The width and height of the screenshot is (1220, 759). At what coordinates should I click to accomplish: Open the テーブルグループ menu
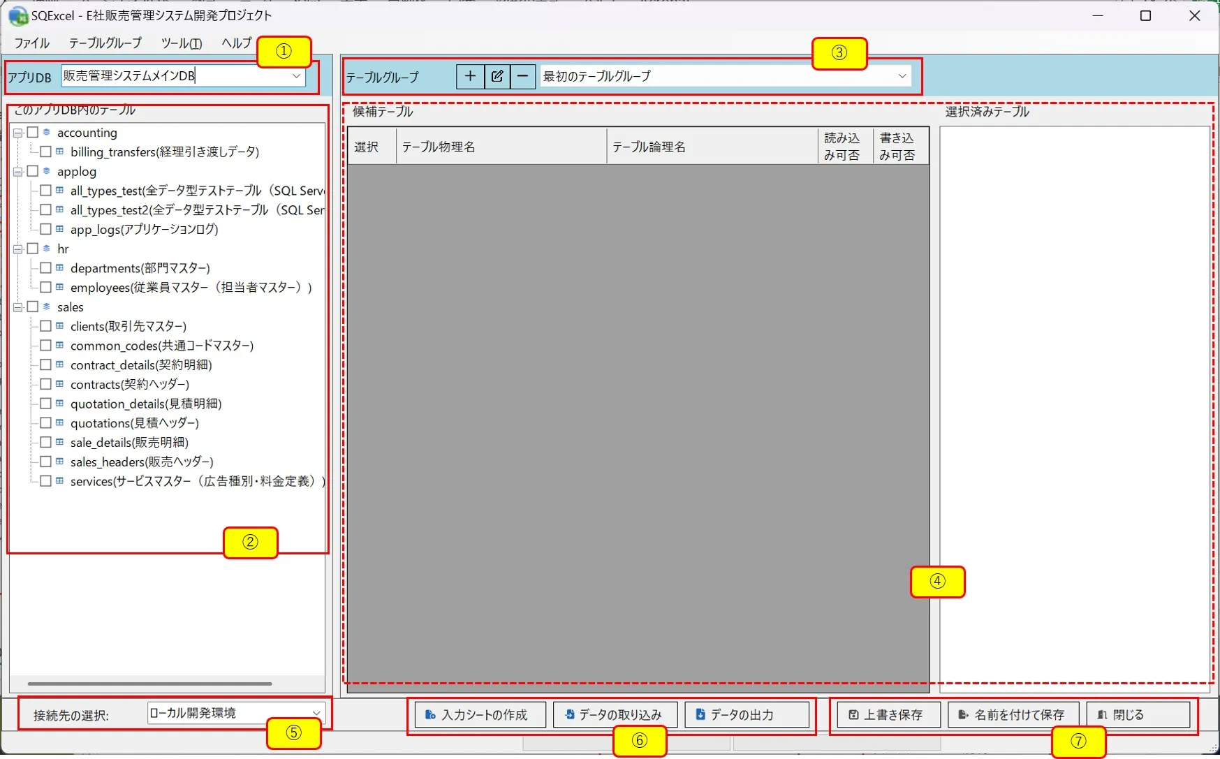(105, 43)
